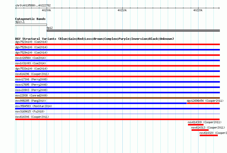
Task: Click the 40200k ruler label
Action: click(x=46, y=10)
